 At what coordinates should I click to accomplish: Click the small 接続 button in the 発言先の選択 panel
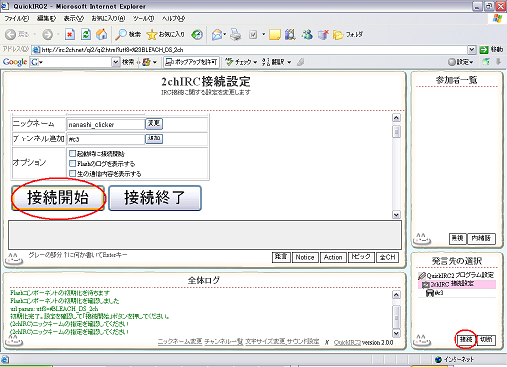(x=466, y=339)
